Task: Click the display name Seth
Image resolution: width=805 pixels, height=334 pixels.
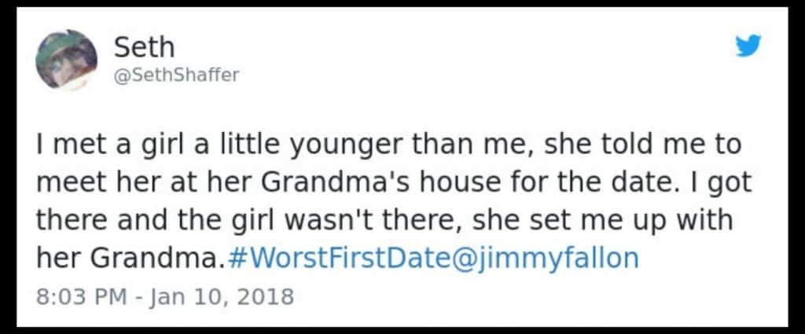Action: click(x=144, y=47)
